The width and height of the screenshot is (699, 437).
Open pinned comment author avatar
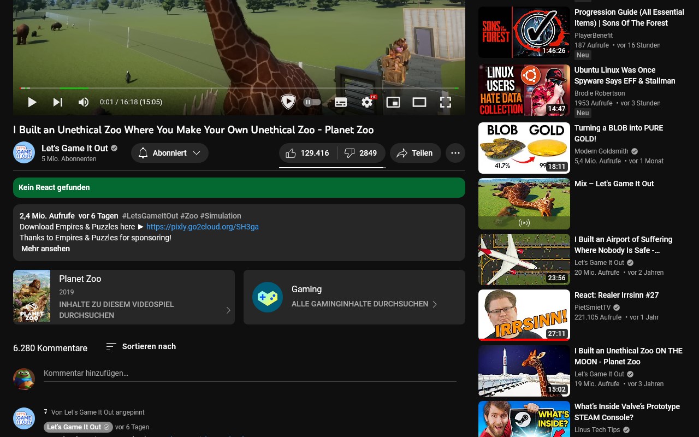pyautogui.click(x=24, y=418)
